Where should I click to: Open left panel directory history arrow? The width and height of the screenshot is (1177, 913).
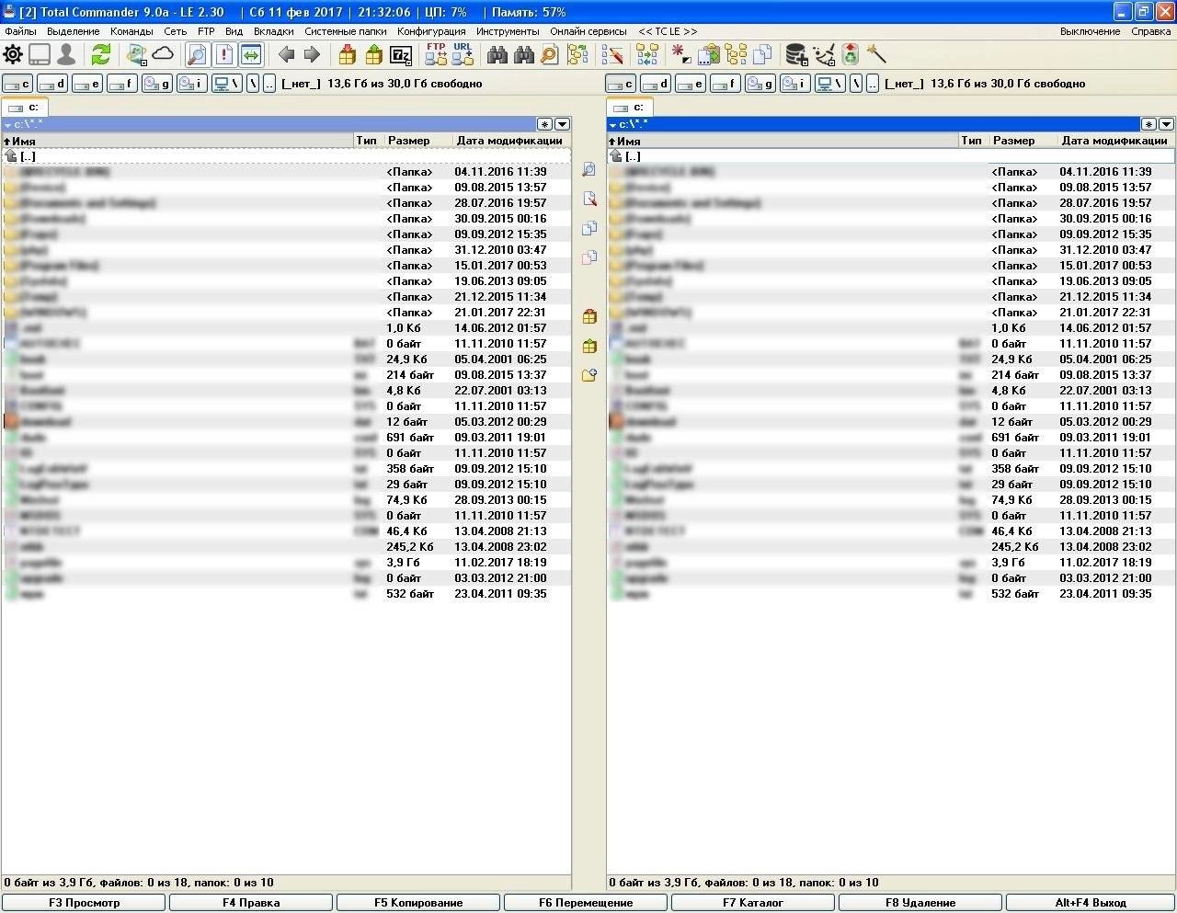[562, 124]
